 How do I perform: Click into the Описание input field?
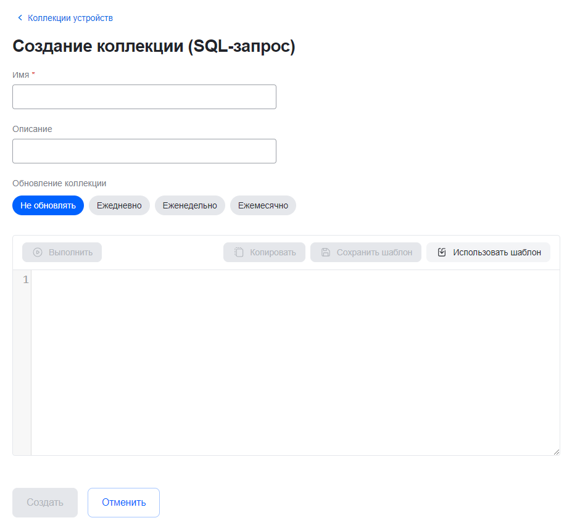point(144,151)
